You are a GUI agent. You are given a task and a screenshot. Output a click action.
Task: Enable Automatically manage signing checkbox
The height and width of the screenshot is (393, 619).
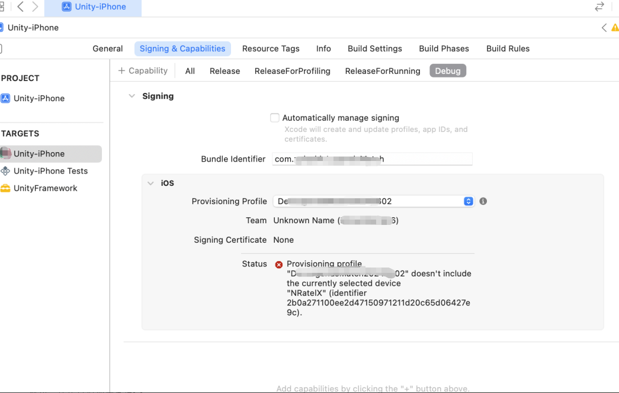click(275, 118)
